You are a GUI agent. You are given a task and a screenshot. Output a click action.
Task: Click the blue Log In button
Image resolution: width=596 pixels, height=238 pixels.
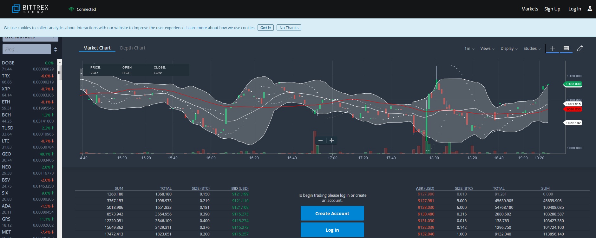coord(332,230)
